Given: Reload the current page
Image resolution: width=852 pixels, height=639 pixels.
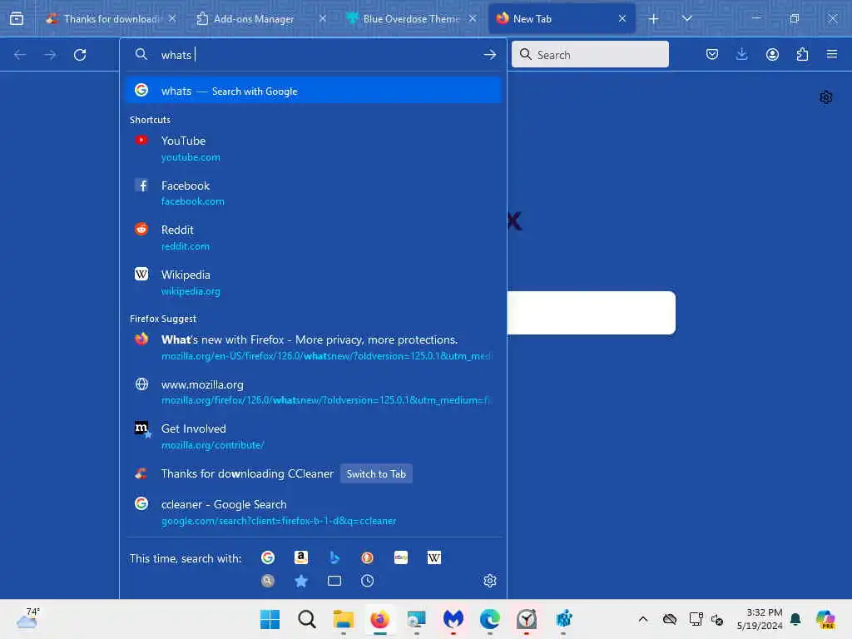Looking at the screenshot, I should [x=80, y=55].
